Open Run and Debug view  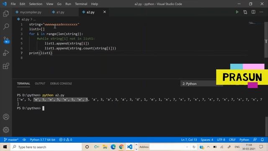(x=6, y=53)
